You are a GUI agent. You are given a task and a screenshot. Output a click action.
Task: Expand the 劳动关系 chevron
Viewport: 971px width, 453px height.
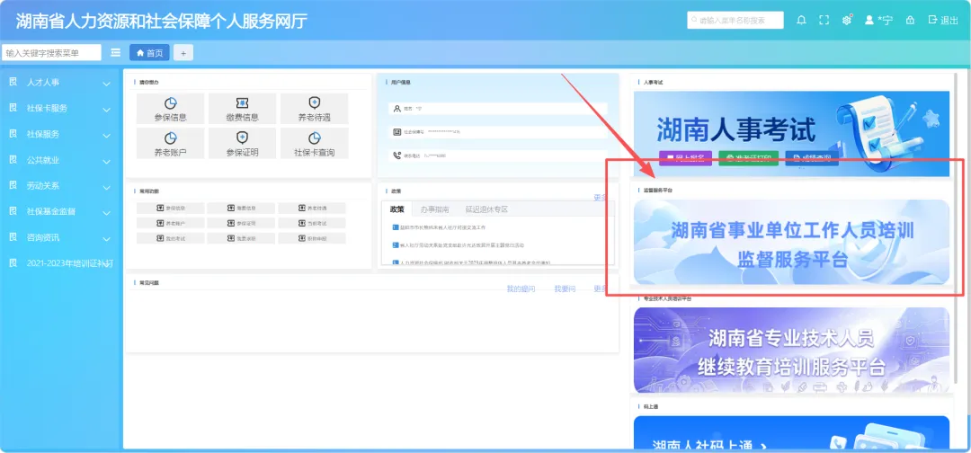106,187
